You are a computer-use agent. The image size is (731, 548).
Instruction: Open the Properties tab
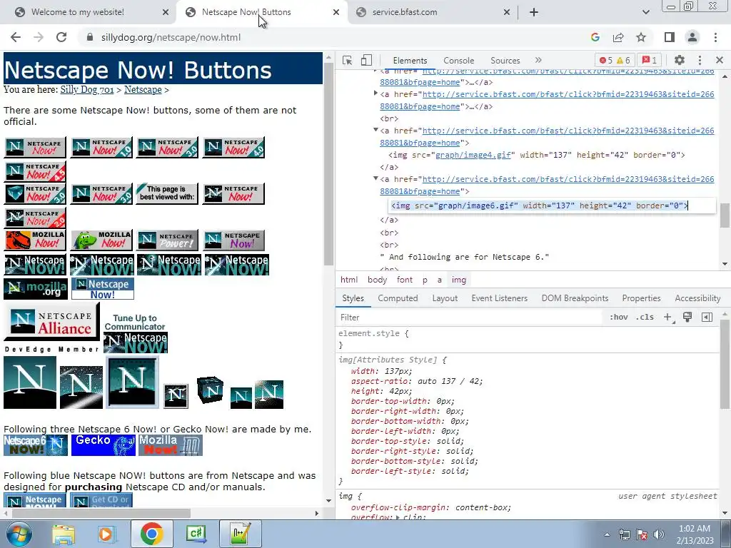click(x=641, y=298)
